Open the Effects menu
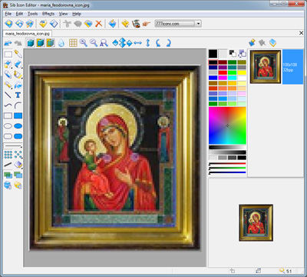Screen dimensions: 307x277 48,14
